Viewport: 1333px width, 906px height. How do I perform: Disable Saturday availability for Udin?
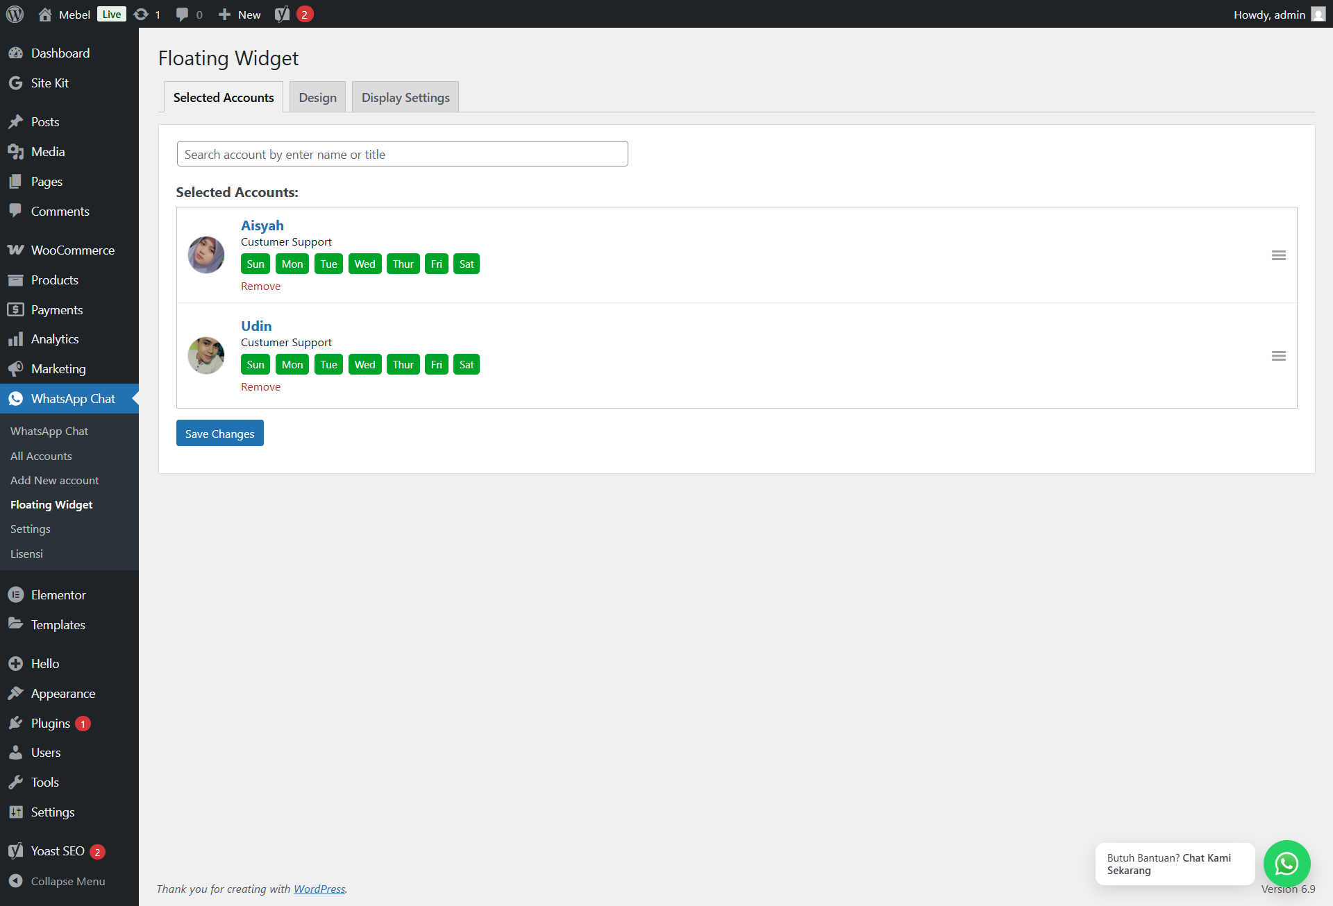click(x=466, y=364)
